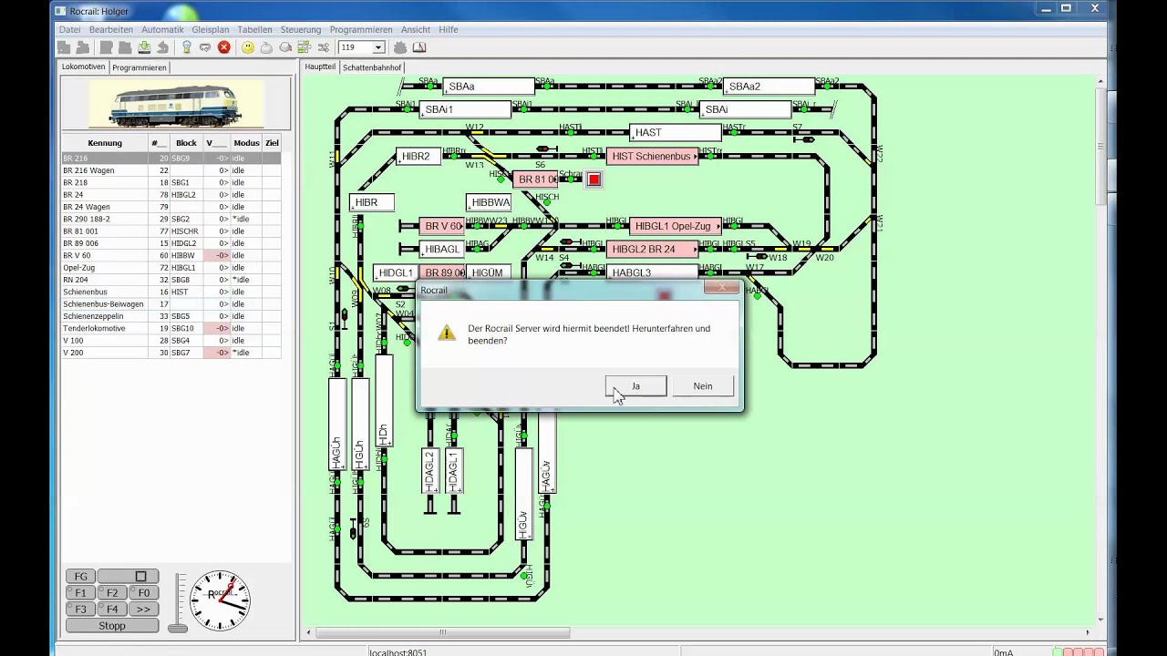Click the HIST Schienenbus block
This screenshot has height=656, width=1167.
click(652, 157)
